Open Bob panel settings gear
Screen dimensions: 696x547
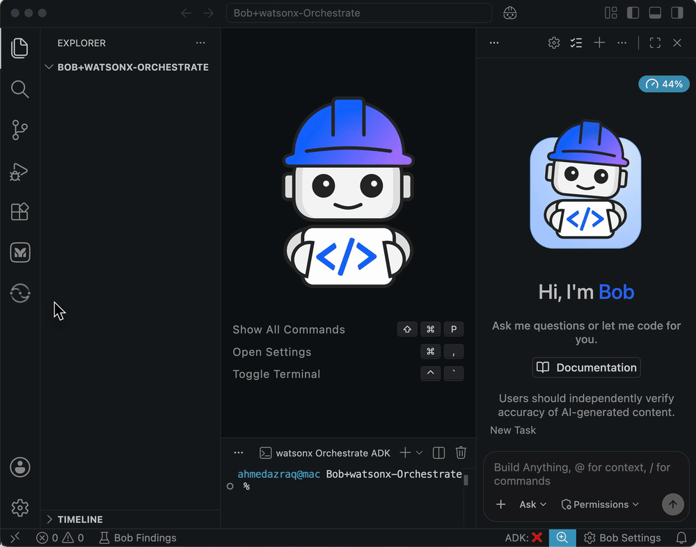(x=554, y=43)
